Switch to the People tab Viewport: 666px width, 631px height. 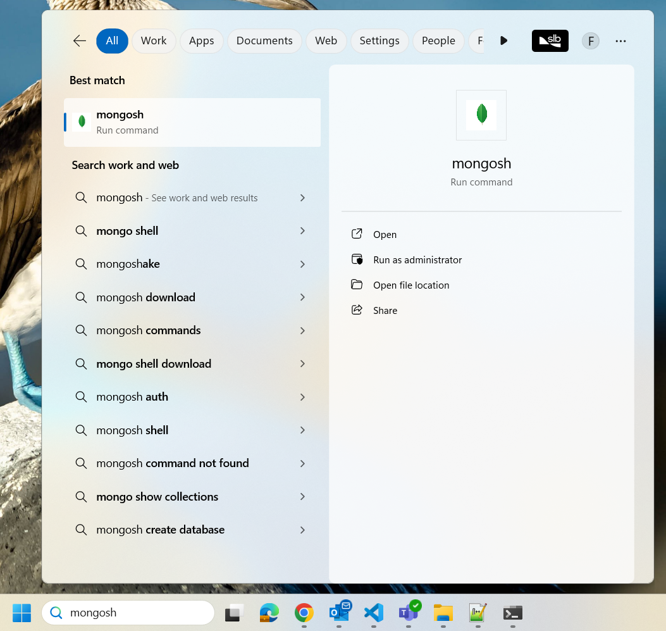(x=438, y=41)
